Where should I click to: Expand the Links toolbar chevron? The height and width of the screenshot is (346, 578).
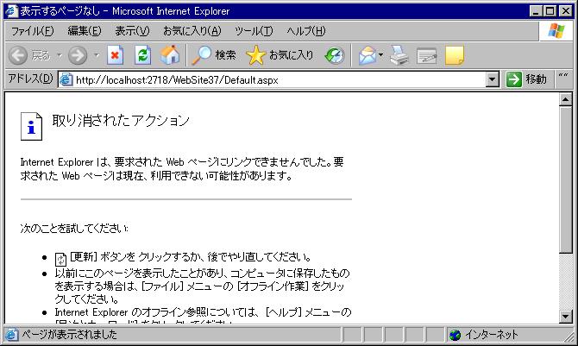click(562, 76)
